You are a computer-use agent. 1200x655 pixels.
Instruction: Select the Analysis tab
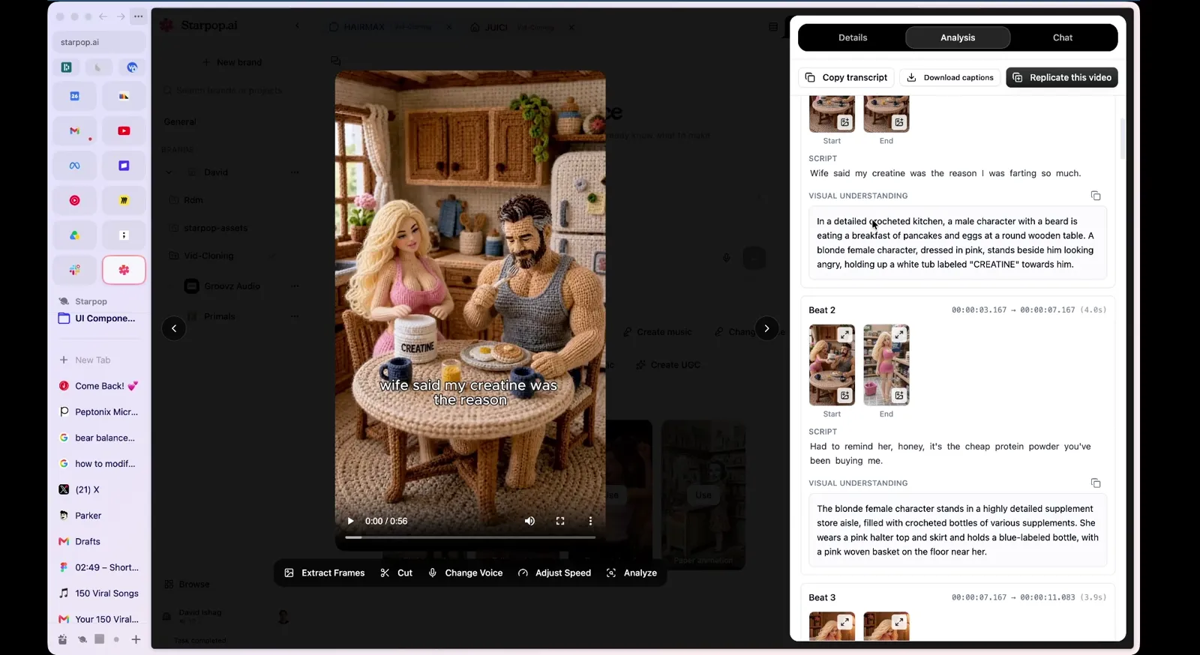click(x=958, y=37)
